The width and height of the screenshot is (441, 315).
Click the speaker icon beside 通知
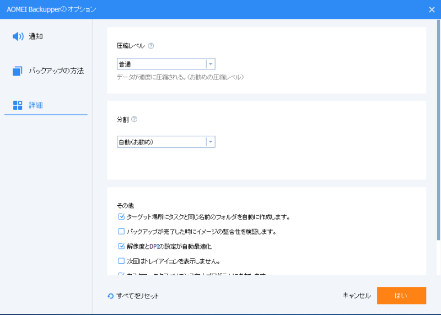point(18,36)
